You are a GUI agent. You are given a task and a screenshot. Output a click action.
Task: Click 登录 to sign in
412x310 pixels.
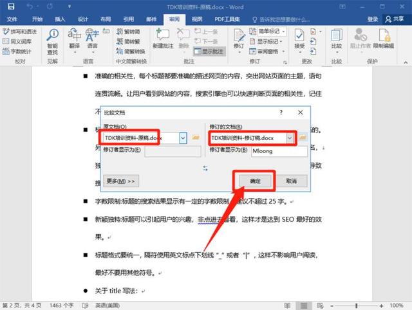point(373,19)
